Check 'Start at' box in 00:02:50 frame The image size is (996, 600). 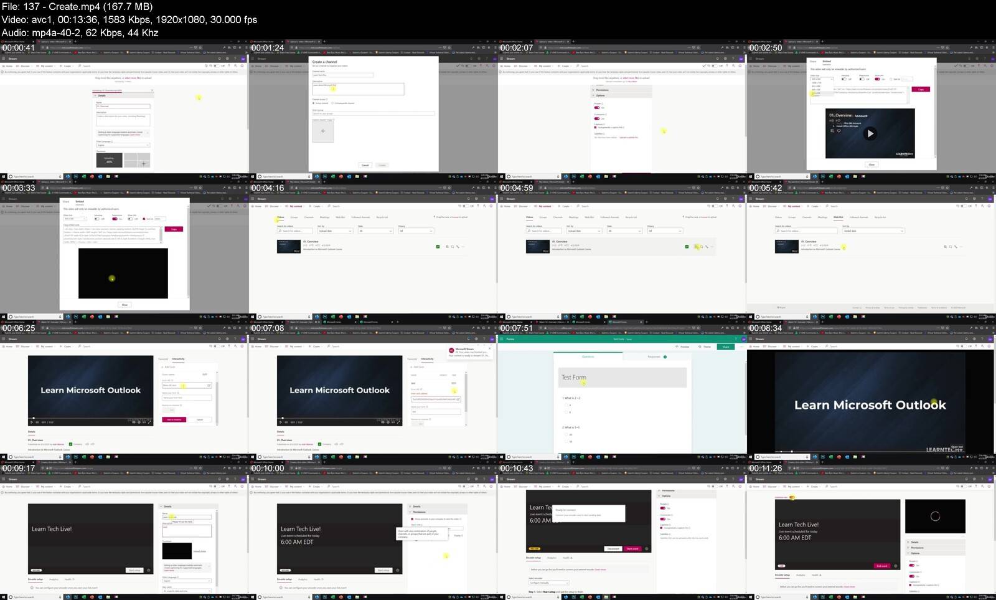891,79
